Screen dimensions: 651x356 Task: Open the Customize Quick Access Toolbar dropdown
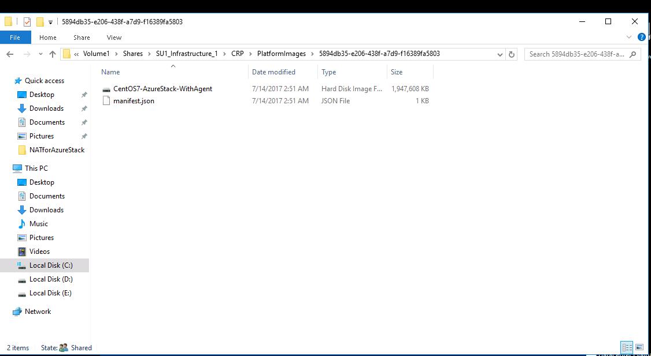coord(50,23)
